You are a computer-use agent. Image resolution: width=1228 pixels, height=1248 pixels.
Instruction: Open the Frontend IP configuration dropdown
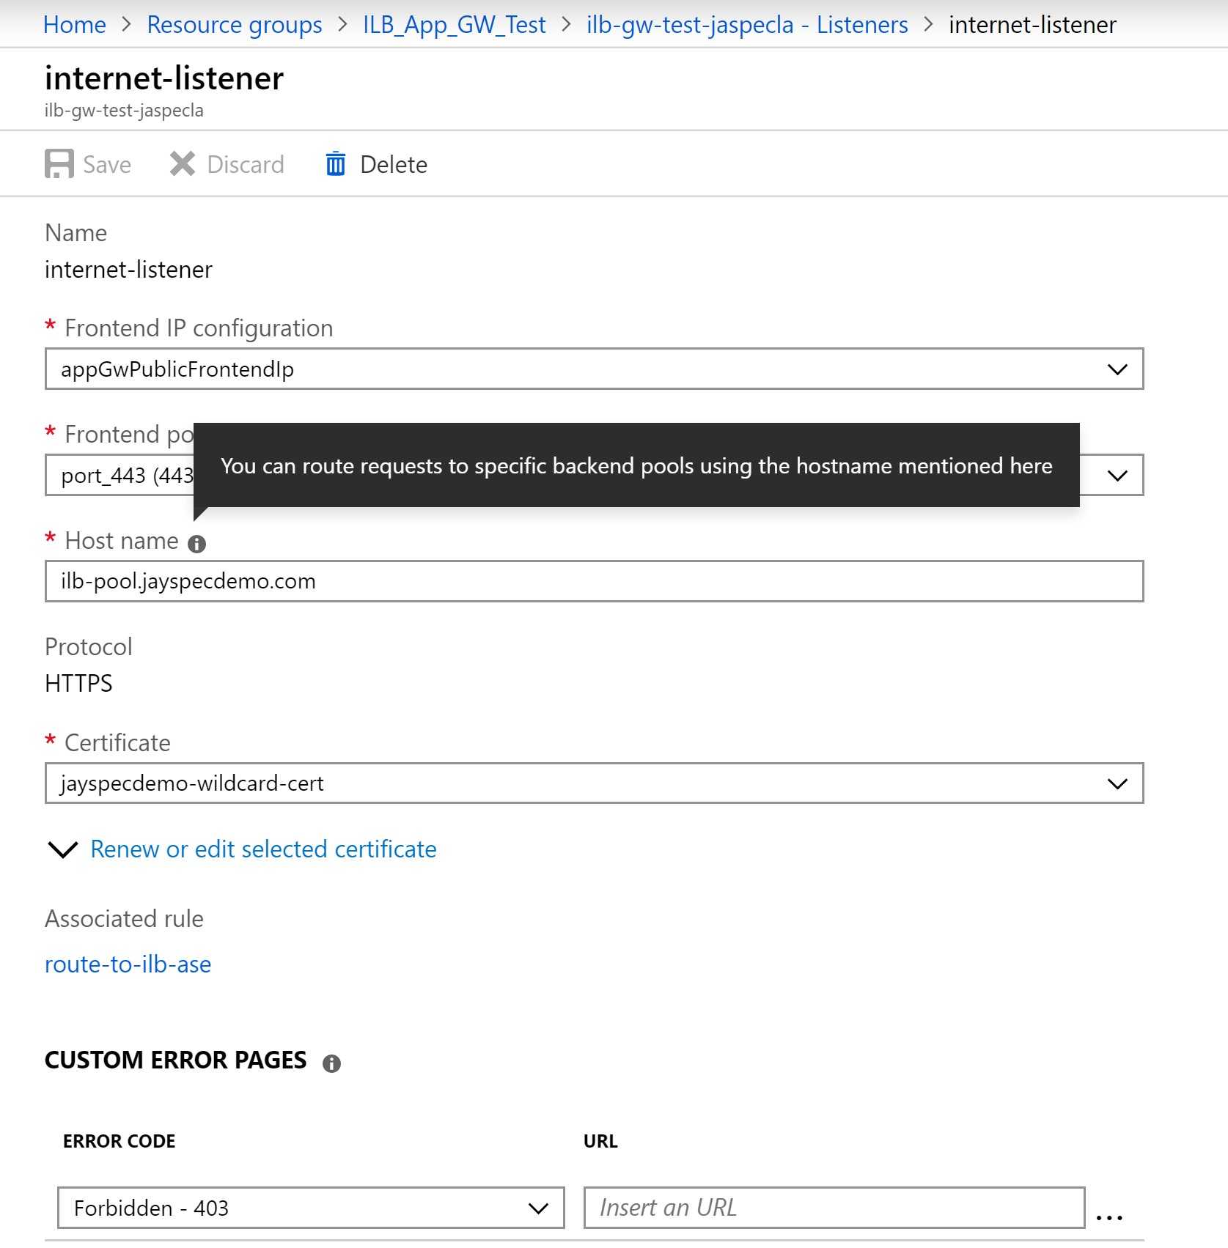594,369
